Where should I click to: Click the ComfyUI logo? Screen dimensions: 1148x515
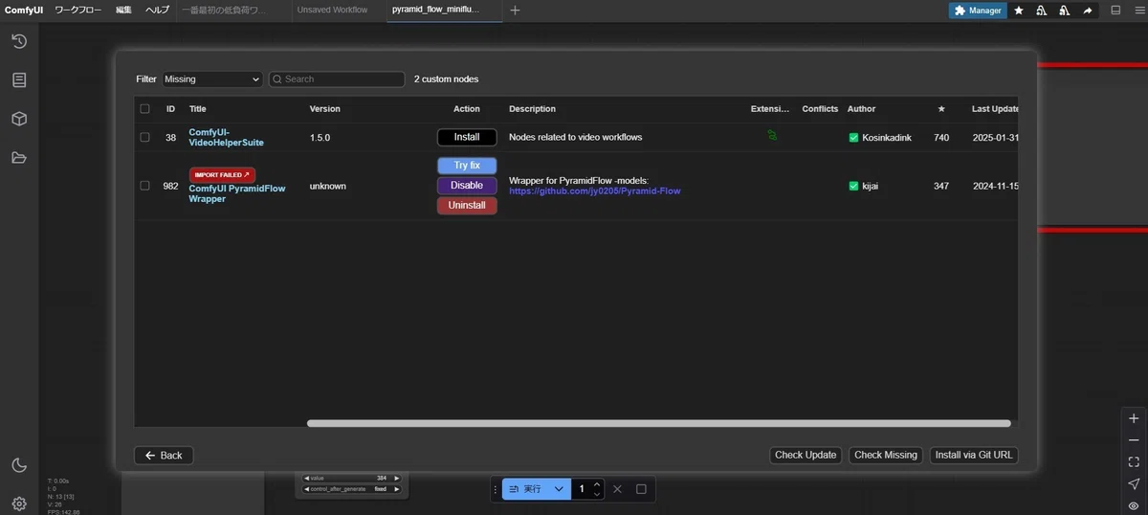pos(24,11)
